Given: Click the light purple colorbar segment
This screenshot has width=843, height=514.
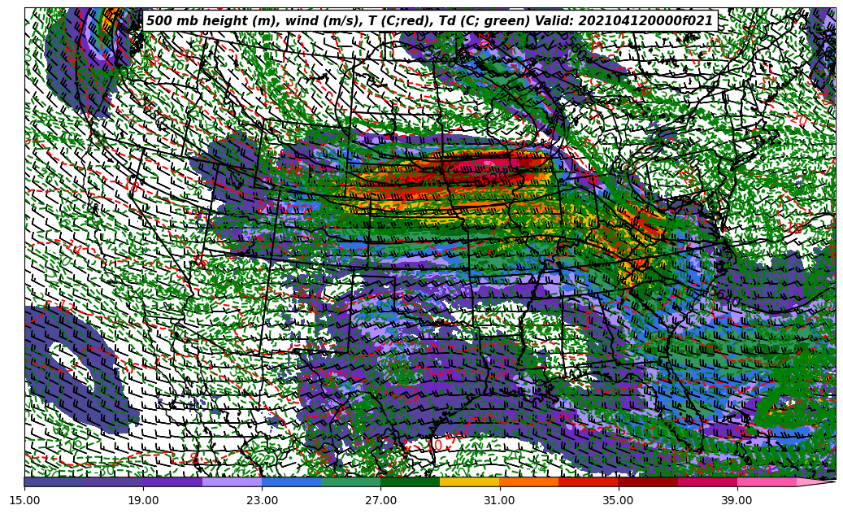Looking at the screenshot, I should (x=232, y=481).
